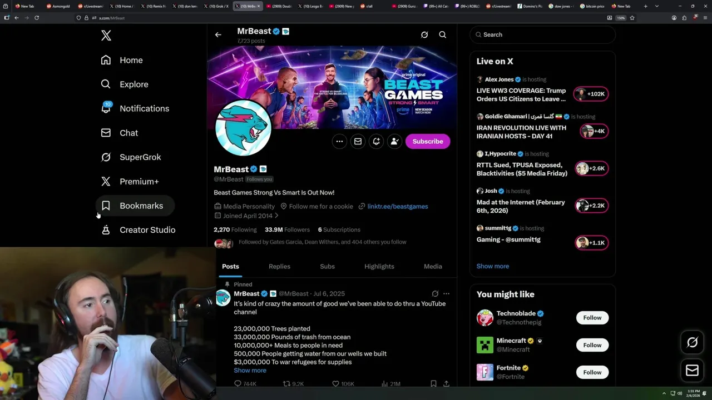Open MrBeast's profile avatar
Screen dimensions: 712x400
click(243, 128)
